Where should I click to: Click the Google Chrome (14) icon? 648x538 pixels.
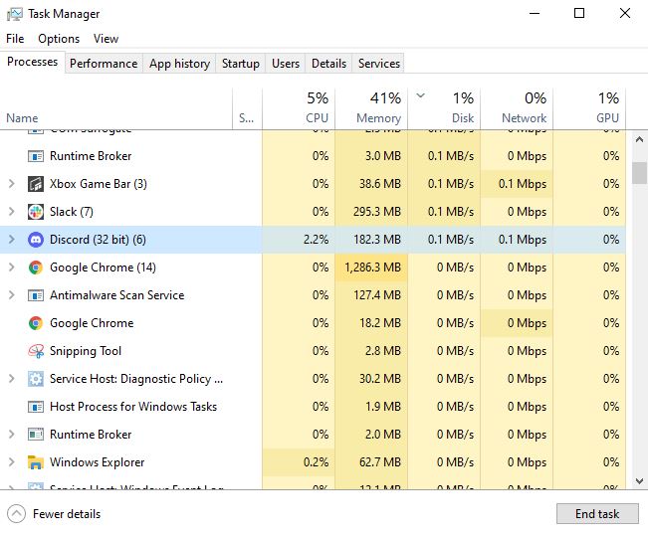(35, 268)
